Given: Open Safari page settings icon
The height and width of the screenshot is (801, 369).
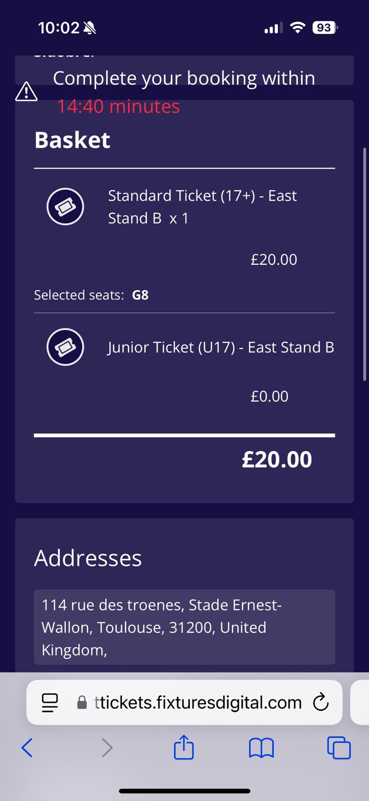Looking at the screenshot, I should pos(50,702).
